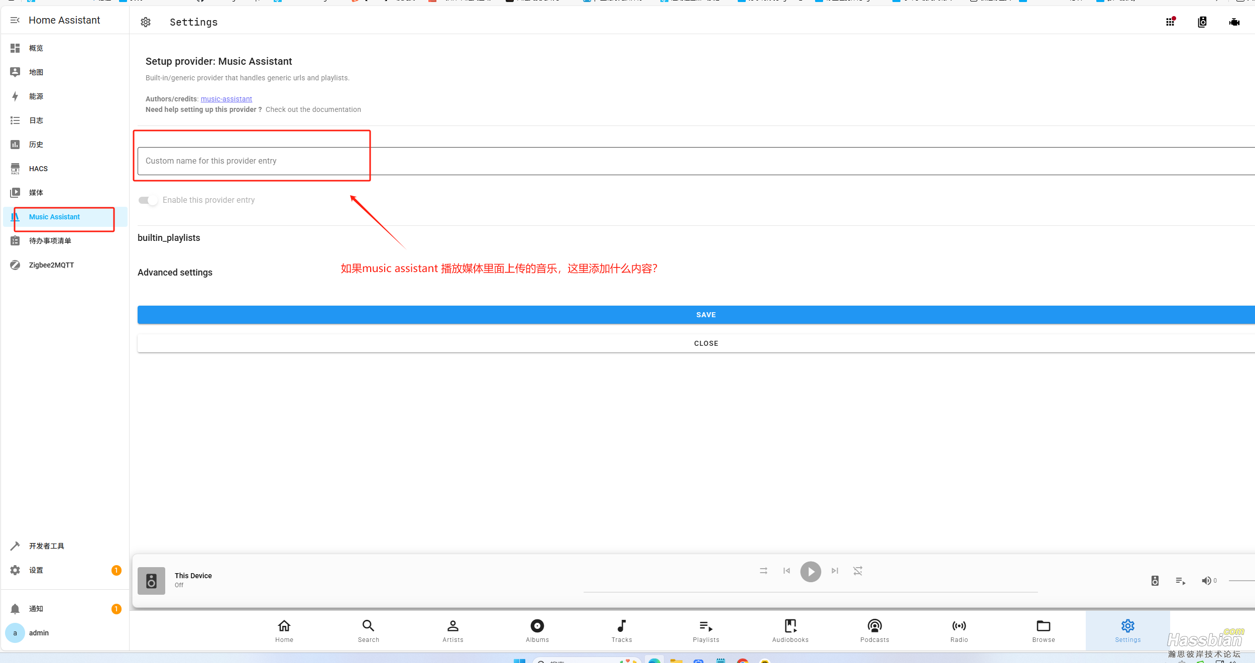Click the Windows Start button
This screenshot has height=663, width=1255.
(519, 660)
